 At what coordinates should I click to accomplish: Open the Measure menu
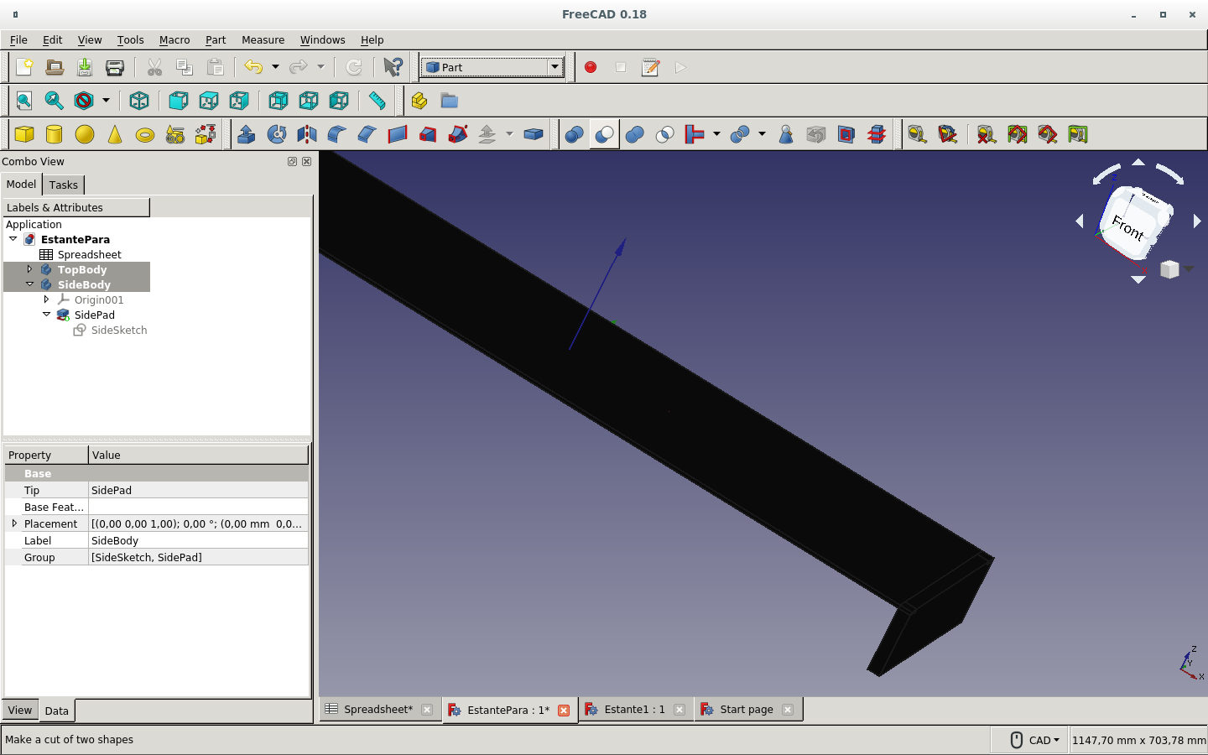(263, 39)
